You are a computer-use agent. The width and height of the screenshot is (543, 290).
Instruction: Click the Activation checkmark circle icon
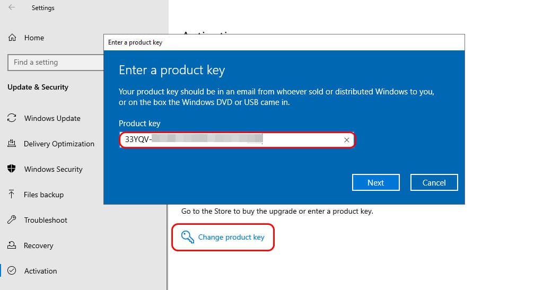click(x=12, y=270)
